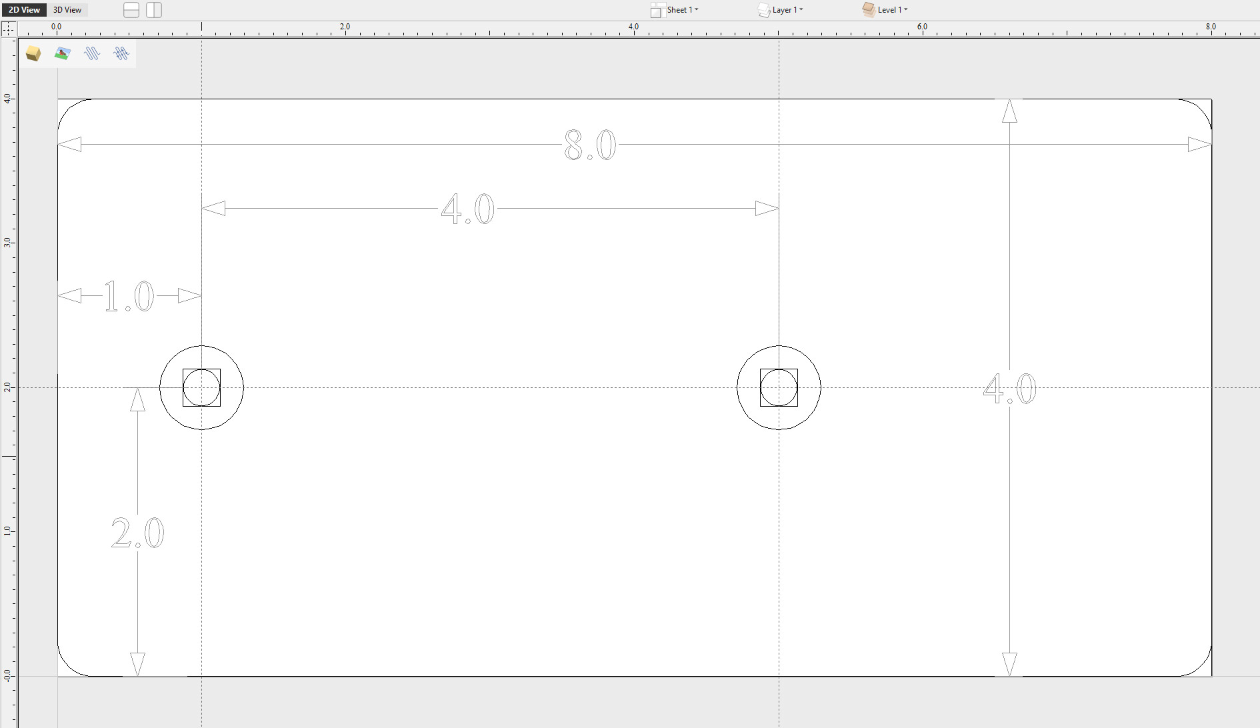This screenshot has width=1260, height=728.
Task: Toggle the 2D toolpath preview icon
Action: 92,53
